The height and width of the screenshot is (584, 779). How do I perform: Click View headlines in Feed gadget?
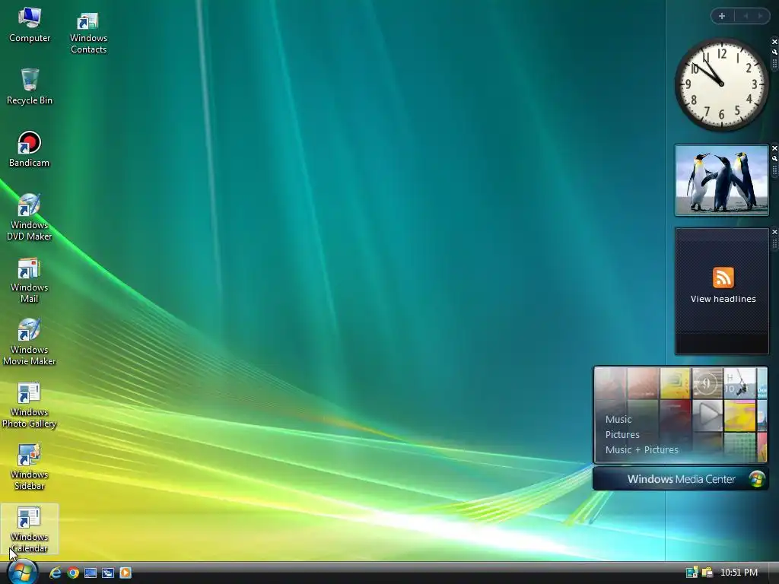(x=723, y=299)
